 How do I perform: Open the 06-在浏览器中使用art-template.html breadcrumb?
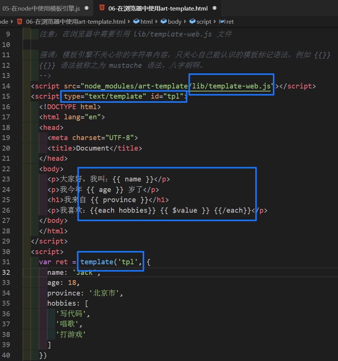[x=76, y=21]
